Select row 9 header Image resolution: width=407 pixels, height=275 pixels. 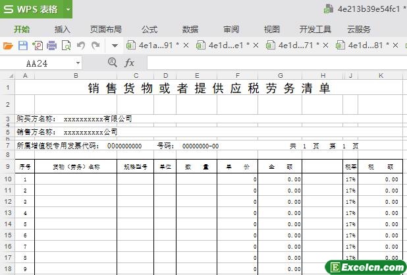pos(7,166)
